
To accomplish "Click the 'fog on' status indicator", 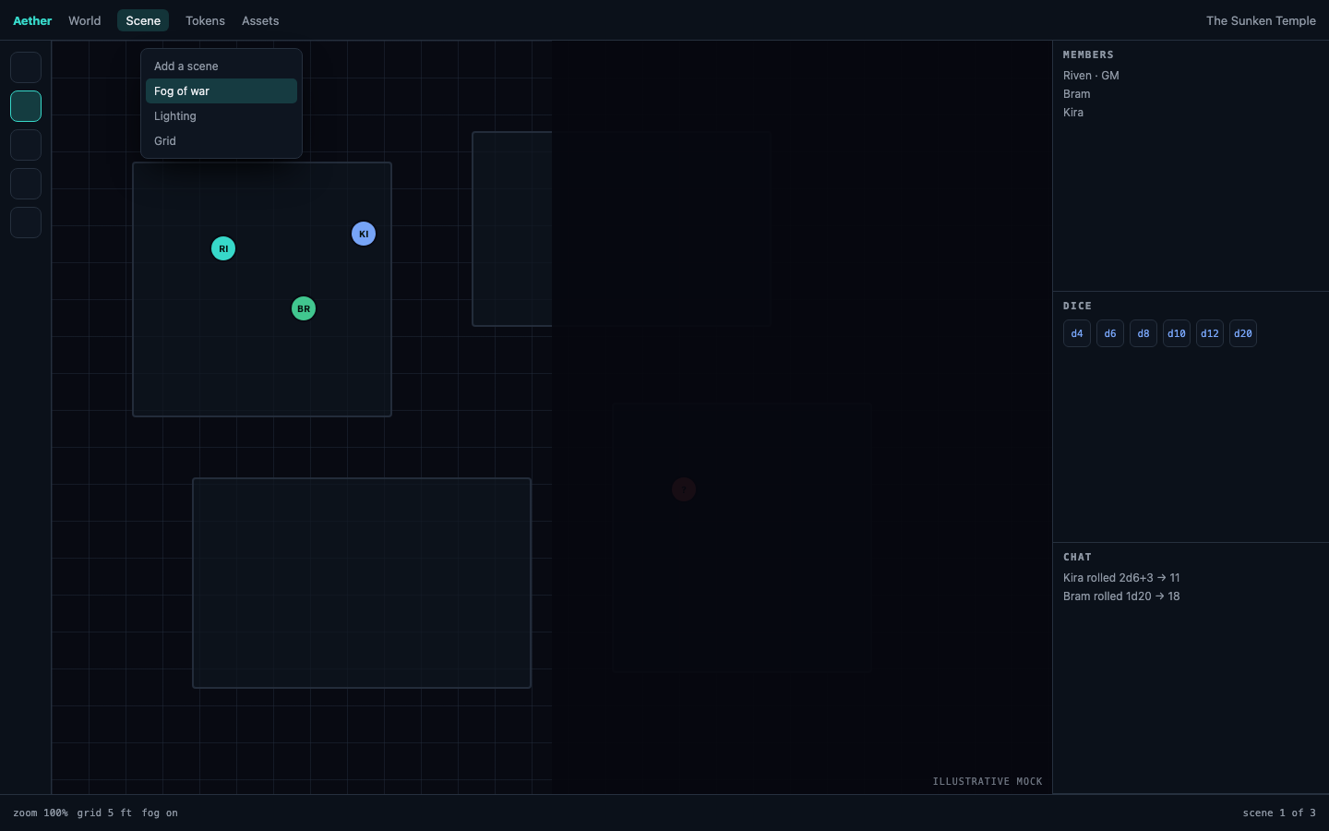I will point(160,813).
